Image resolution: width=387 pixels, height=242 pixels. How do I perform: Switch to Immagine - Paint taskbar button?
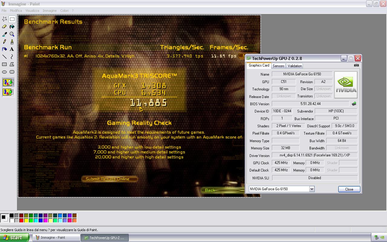pos(56,237)
